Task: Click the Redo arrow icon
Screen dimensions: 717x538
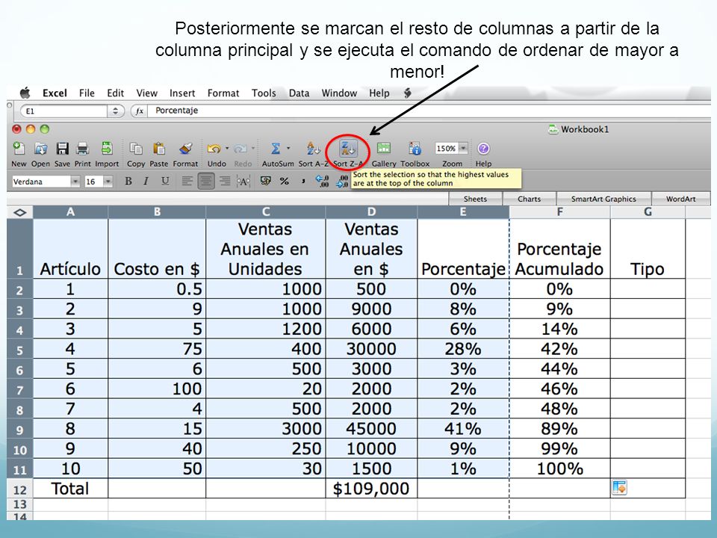Action: point(240,149)
